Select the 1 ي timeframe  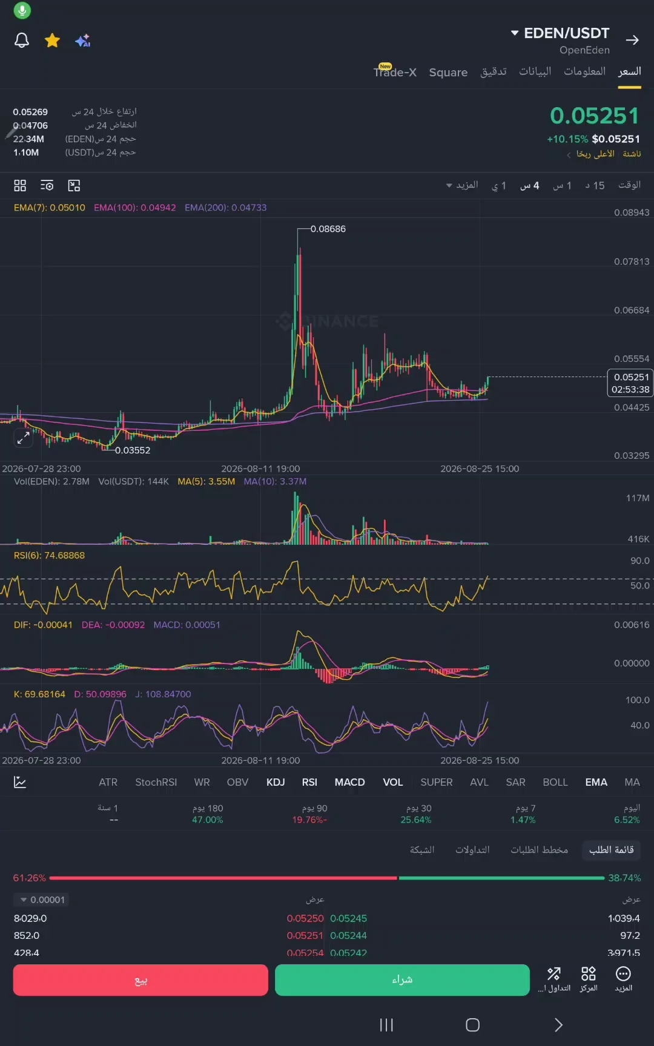coord(499,185)
